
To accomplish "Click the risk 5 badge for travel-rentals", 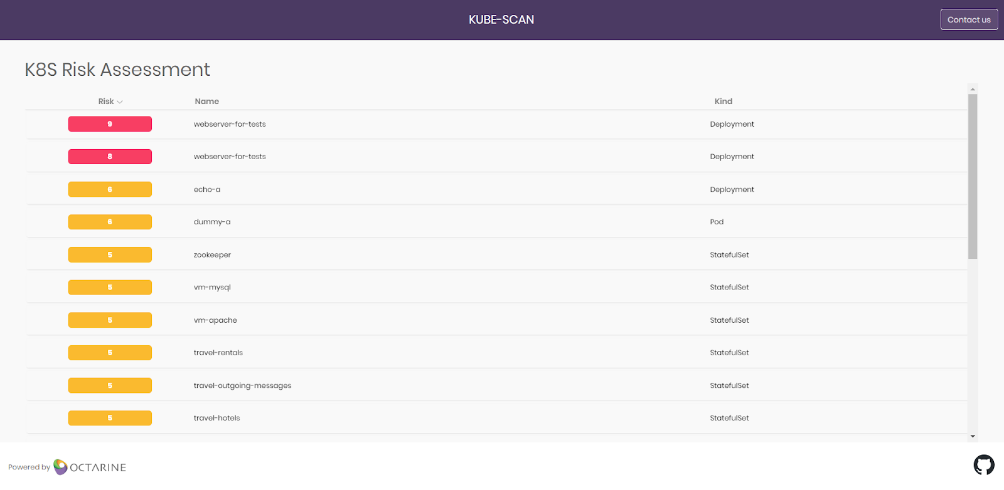I will pyautogui.click(x=110, y=353).
